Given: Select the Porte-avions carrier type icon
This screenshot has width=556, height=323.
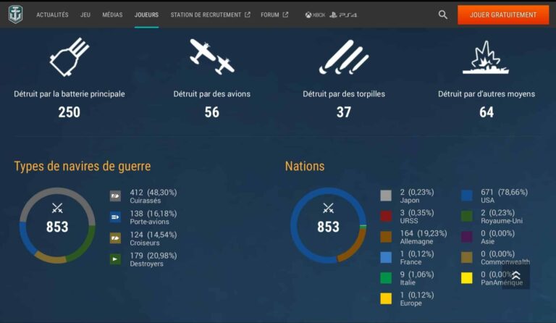Looking at the screenshot, I should [x=115, y=217].
